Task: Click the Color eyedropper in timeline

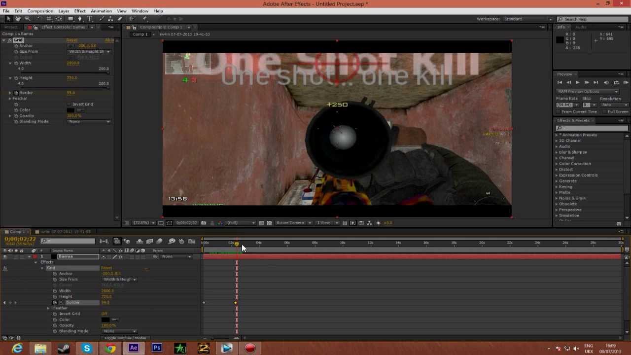Action: (114, 319)
